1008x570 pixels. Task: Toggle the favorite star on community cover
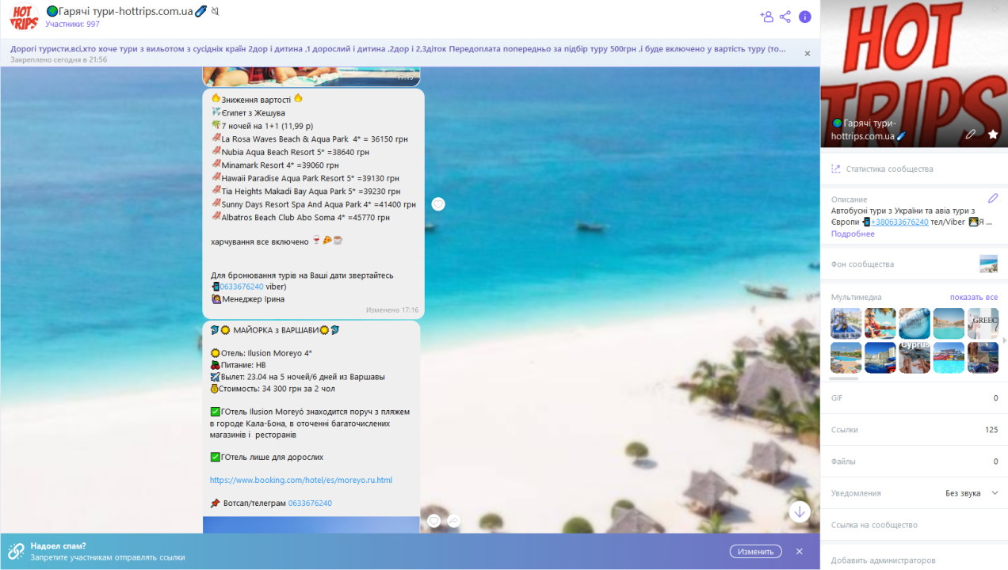point(993,135)
